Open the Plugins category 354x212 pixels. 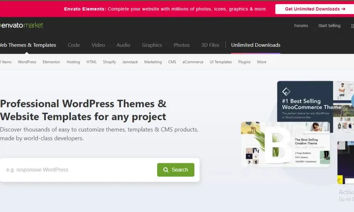point(244,62)
